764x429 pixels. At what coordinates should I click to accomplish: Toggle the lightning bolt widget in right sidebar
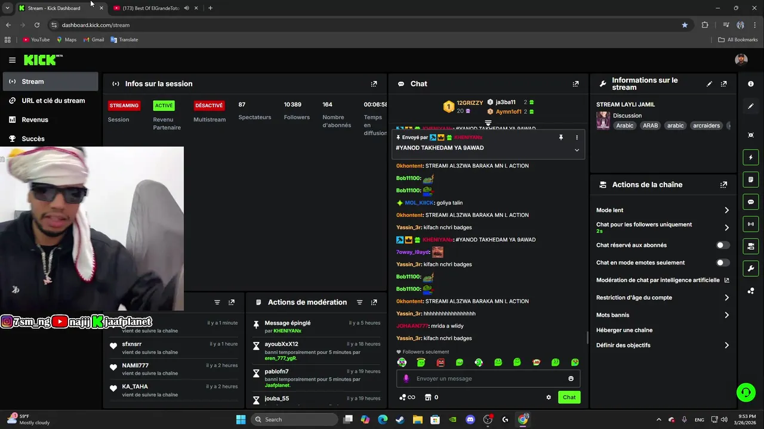[x=751, y=157]
